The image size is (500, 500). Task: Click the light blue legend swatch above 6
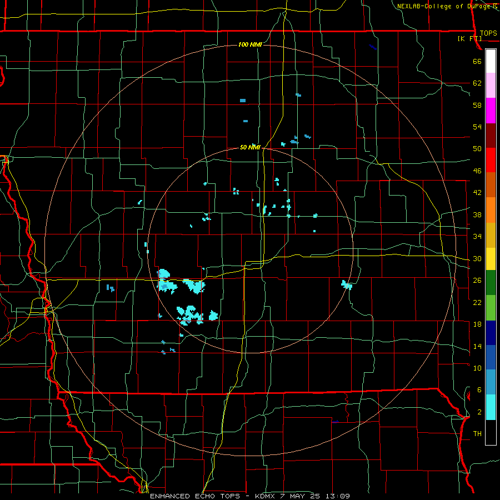(491, 382)
